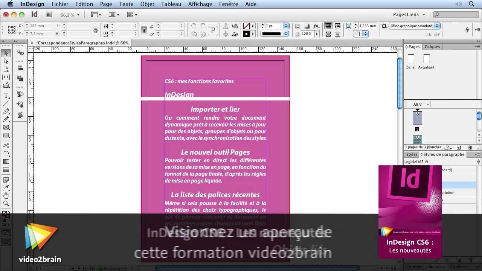The height and width of the screenshot is (271, 482).
Task: Open the arrange documents dropdown
Action: [x=132, y=15]
